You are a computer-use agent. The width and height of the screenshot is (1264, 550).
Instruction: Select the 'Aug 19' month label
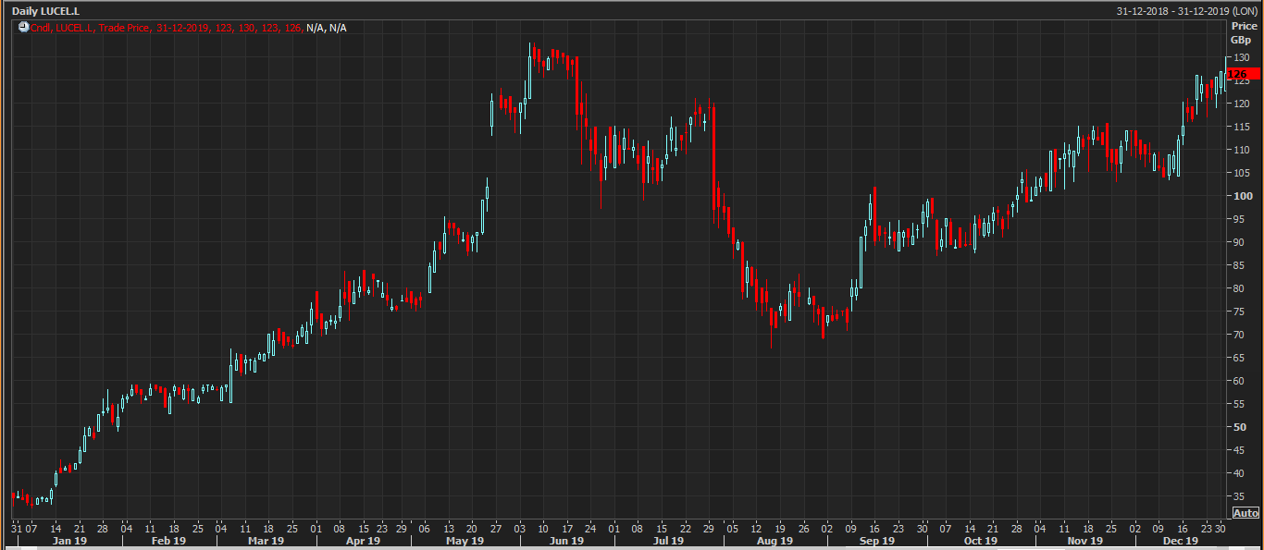(x=775, y=541)
